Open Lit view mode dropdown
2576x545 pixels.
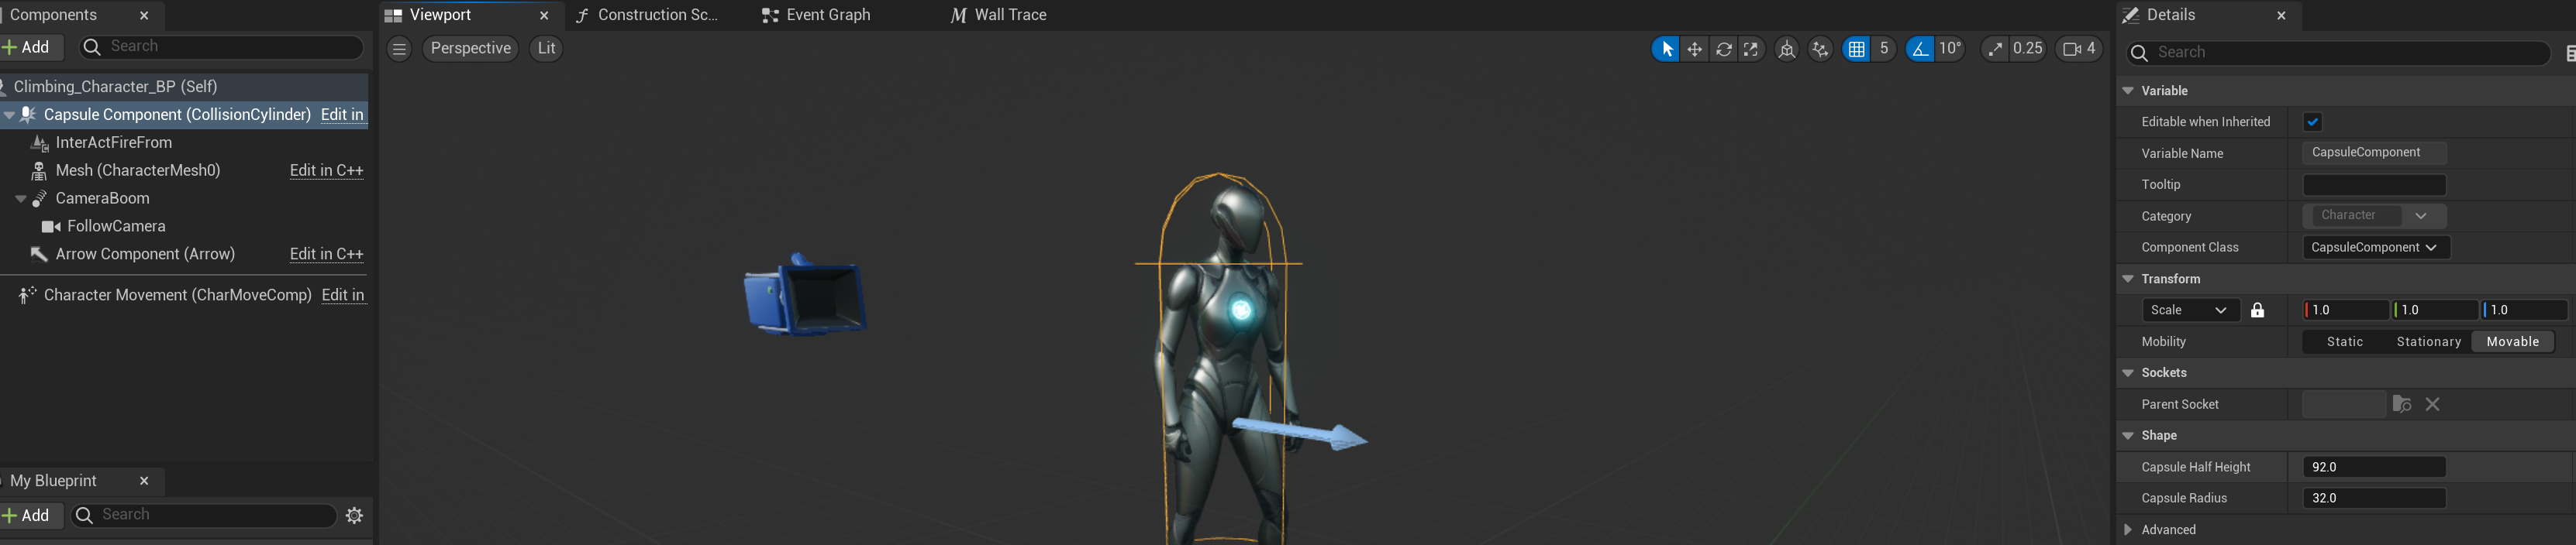[x=546, y=49]
